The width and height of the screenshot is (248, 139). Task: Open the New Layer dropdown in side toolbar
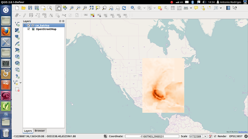[20, 82]
